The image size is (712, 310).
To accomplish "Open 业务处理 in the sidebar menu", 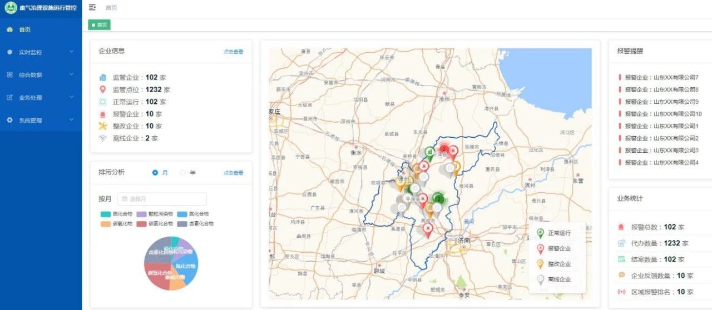I will [31, 98].
